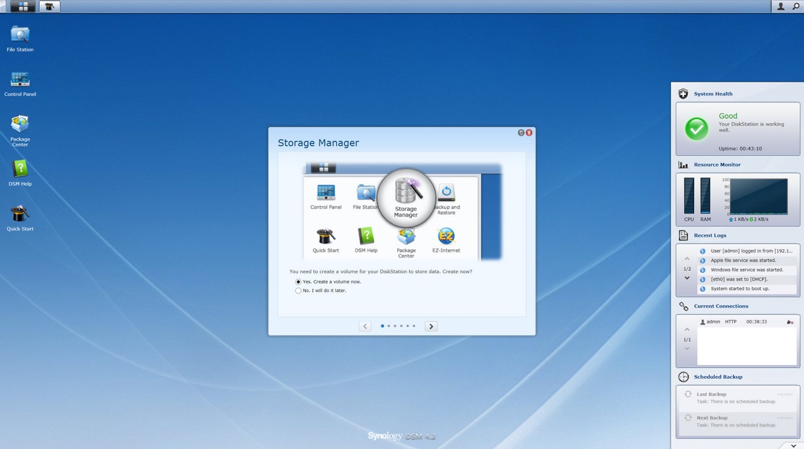Click the "Good" health status text
The image size is (804, 449).
coord(728,116)
